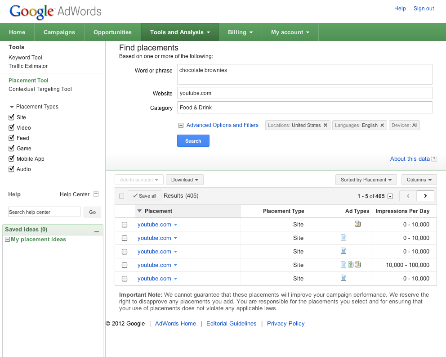Collapse the My placement ideas tree
The height and width of the screenshot is (357, 446).
pyautogui.click(x=7, y=240)
